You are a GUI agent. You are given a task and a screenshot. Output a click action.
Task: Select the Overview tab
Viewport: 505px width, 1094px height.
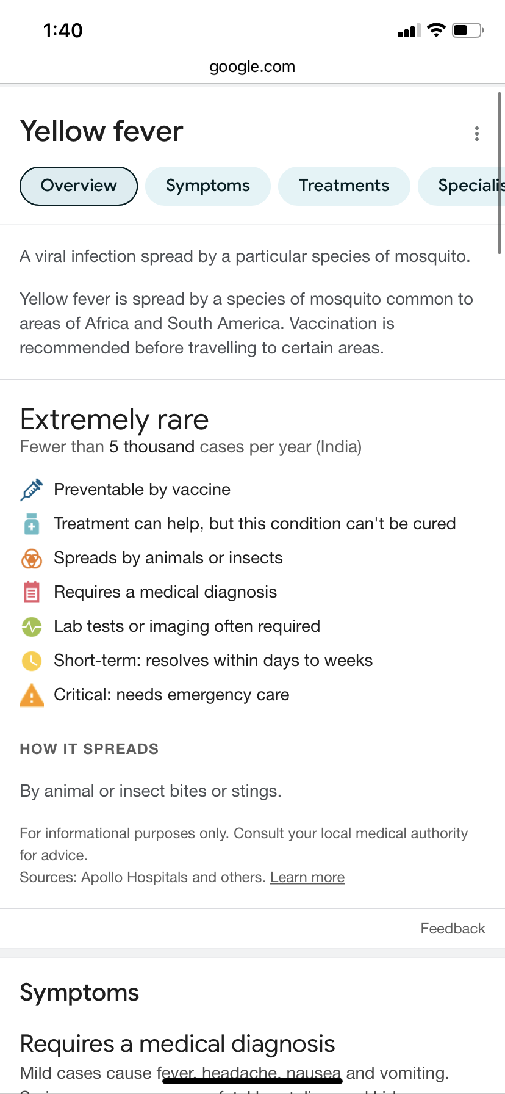pyautogui.click(x=79, y=186)
